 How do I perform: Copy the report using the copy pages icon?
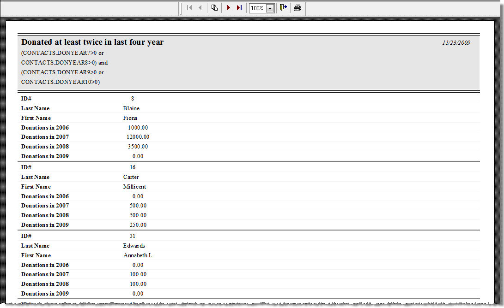point(214,8)
